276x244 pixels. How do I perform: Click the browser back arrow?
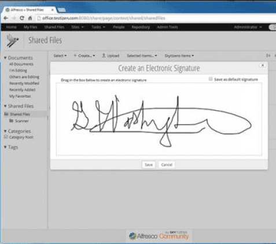click(x=6, y=18)
